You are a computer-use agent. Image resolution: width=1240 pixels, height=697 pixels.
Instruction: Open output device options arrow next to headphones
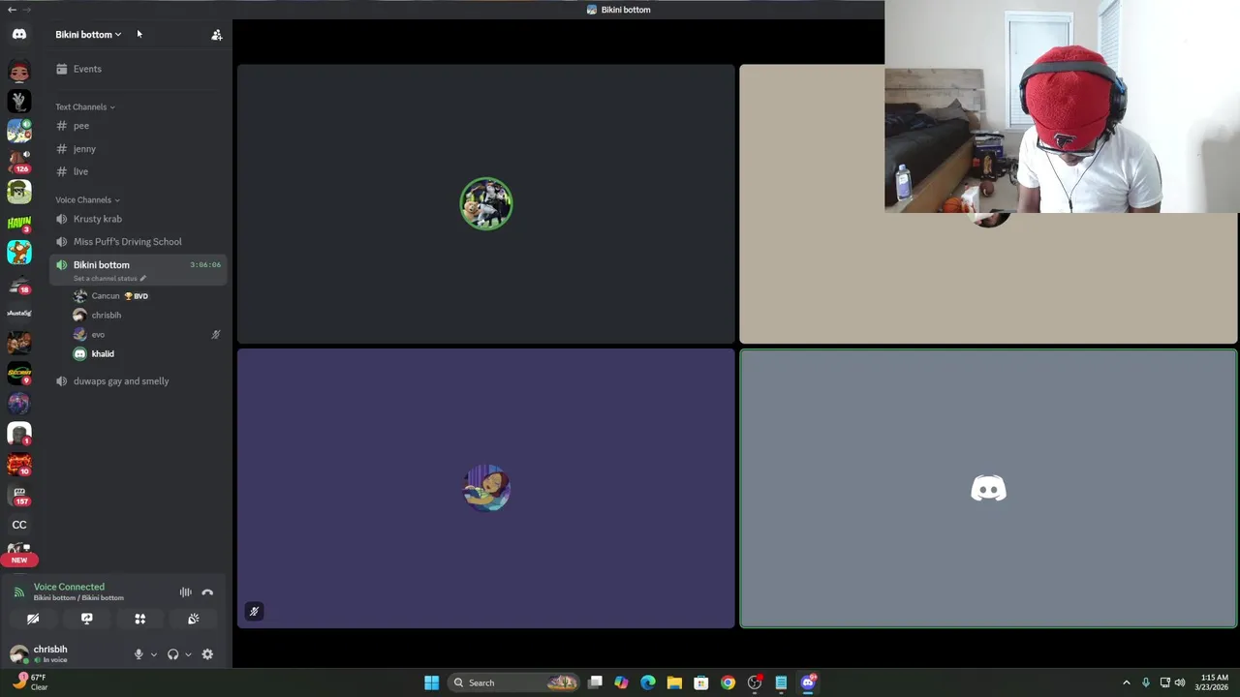[188, 654]
